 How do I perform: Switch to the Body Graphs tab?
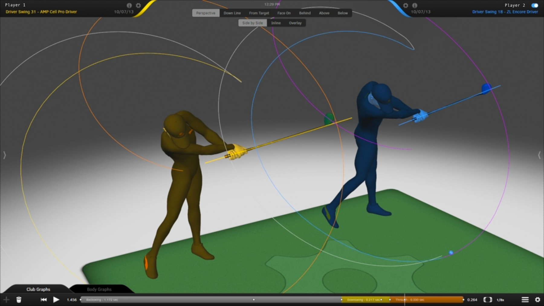pos(99,289)
